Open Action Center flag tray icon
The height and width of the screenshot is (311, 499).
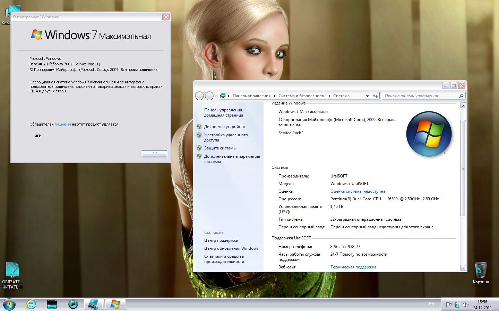449,305
